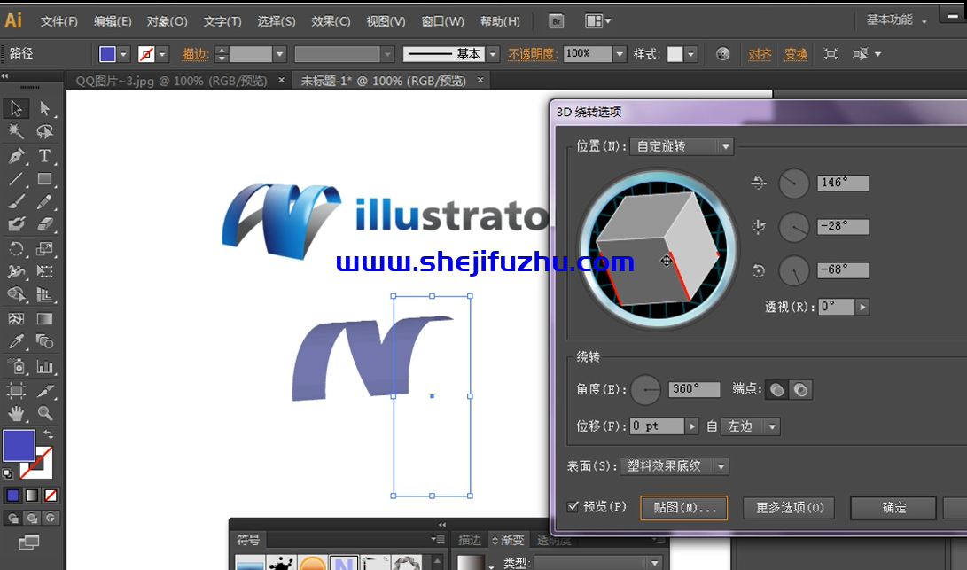The height and width of the screenshot is (570, 967).
Task: Select the Free Transform tool
Action: pos(44,271)
